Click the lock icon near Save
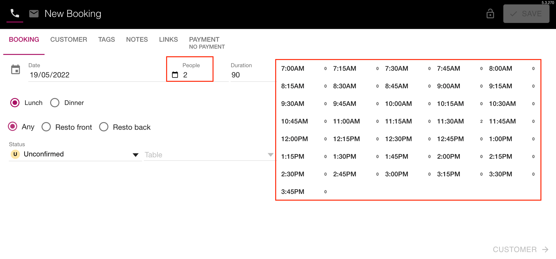The width and height of the screenshot is (556, 259). (x=490, y=14)
